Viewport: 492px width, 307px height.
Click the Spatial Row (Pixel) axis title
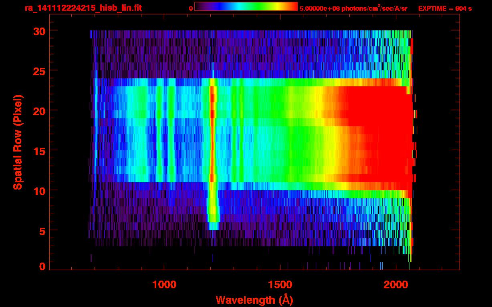[17, 142]
